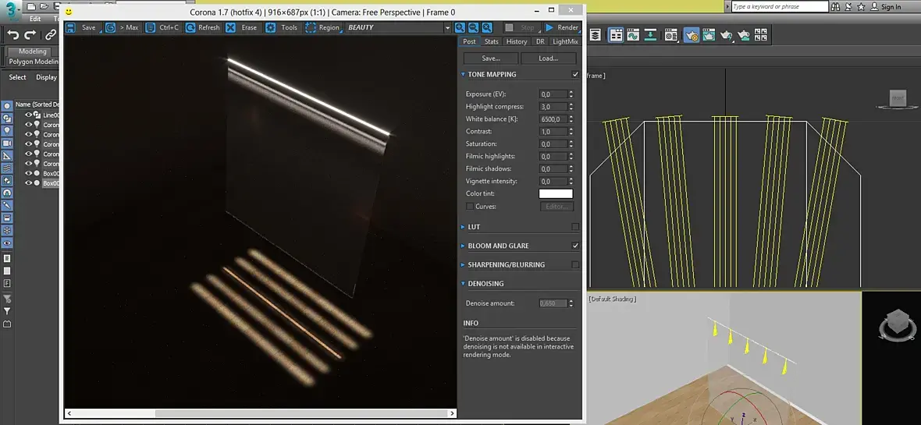
Task: Start rendering with the Render button
Action: [x=562, y=27]
